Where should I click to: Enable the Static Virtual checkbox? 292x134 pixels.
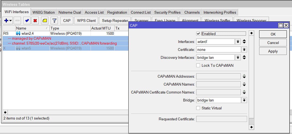(x=198, y=108)
